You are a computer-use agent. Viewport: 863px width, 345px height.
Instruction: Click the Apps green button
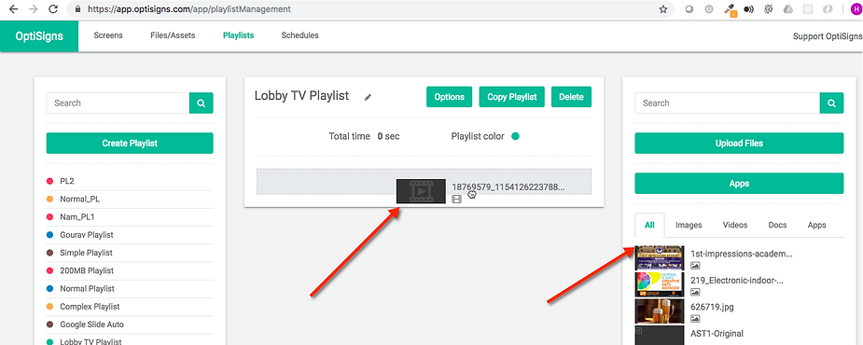[739, 184]
